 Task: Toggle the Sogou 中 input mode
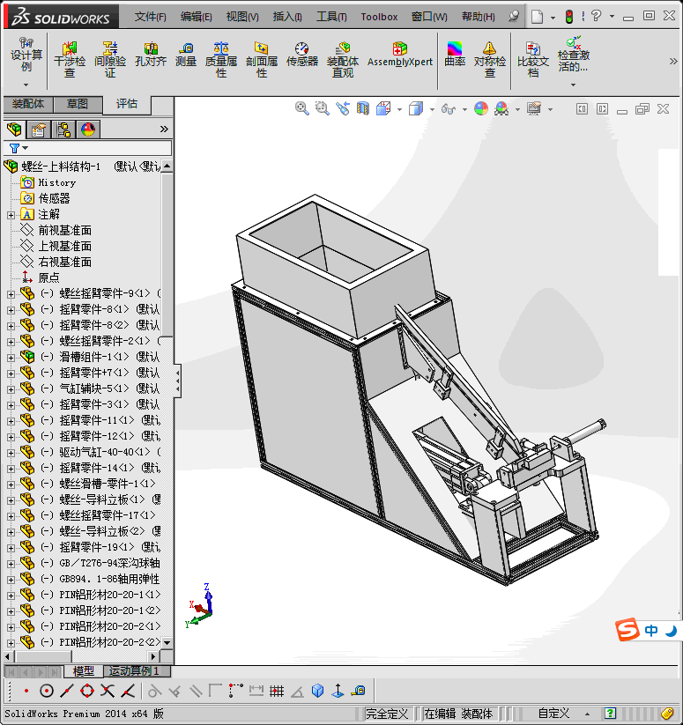[651, 631]
